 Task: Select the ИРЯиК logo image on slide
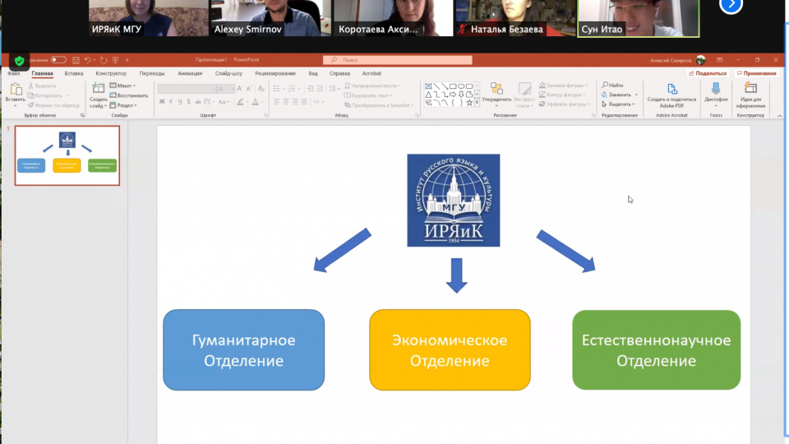click(x=454, y=201)
